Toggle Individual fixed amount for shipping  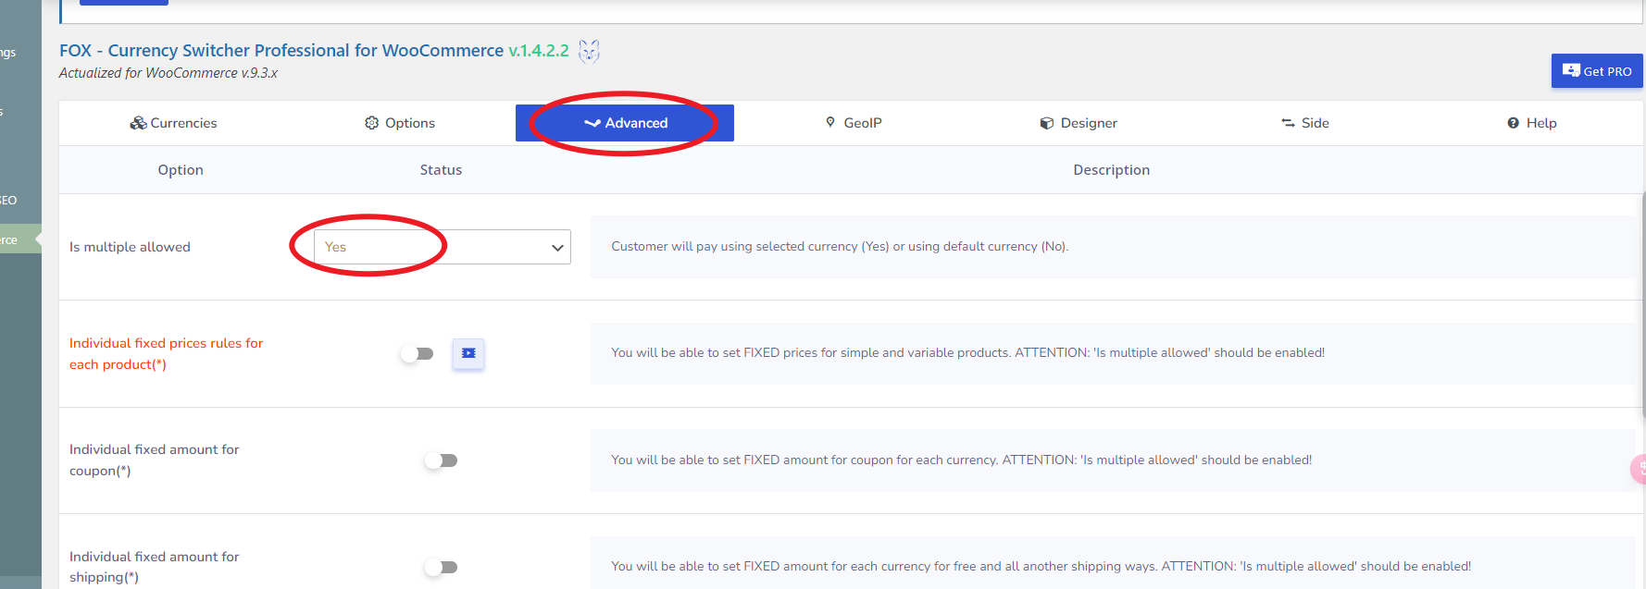coord(442,567)
